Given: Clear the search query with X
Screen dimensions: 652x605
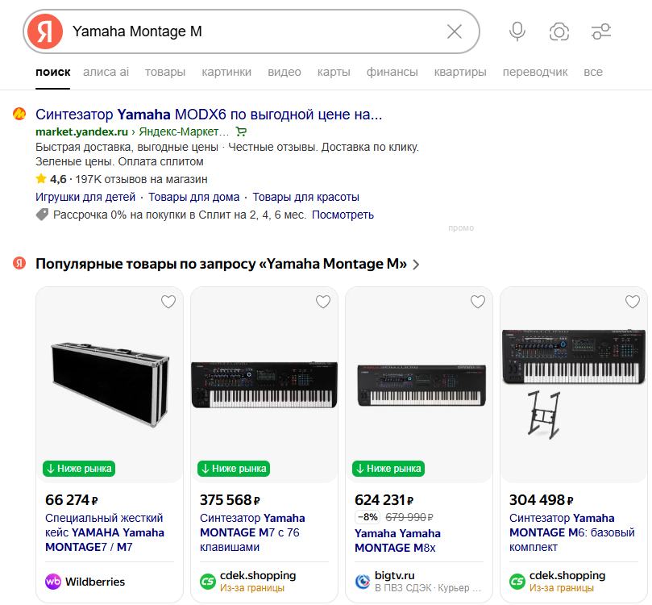Looking at the screenshot, I should click(454, 31).
